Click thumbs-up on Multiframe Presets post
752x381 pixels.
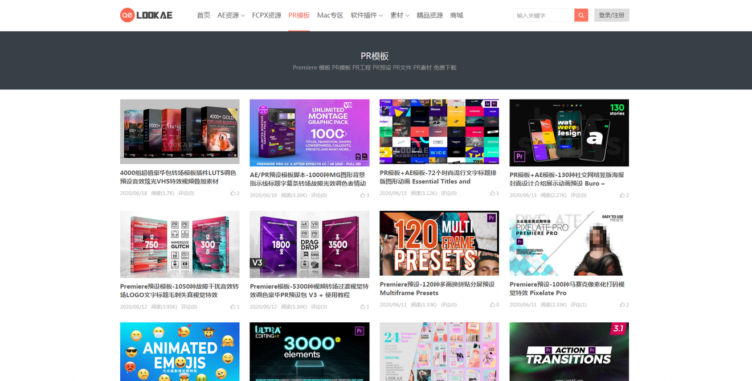coord(493,305)
